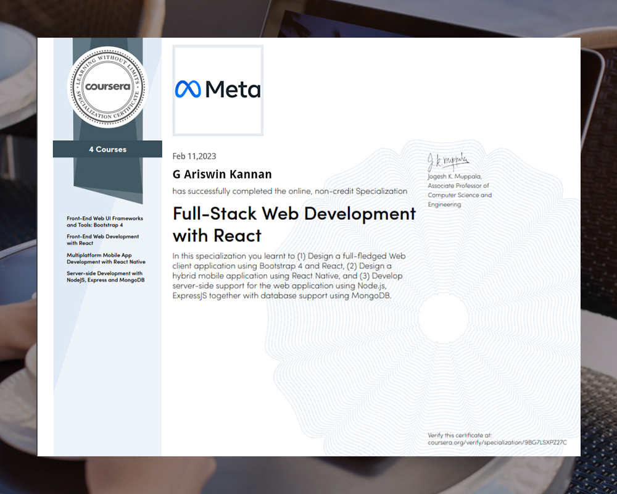Click the "Full-Stack Web Development with React" title
Screen dimensions: 617x494
pyautogui.click(x=294, y=224)
